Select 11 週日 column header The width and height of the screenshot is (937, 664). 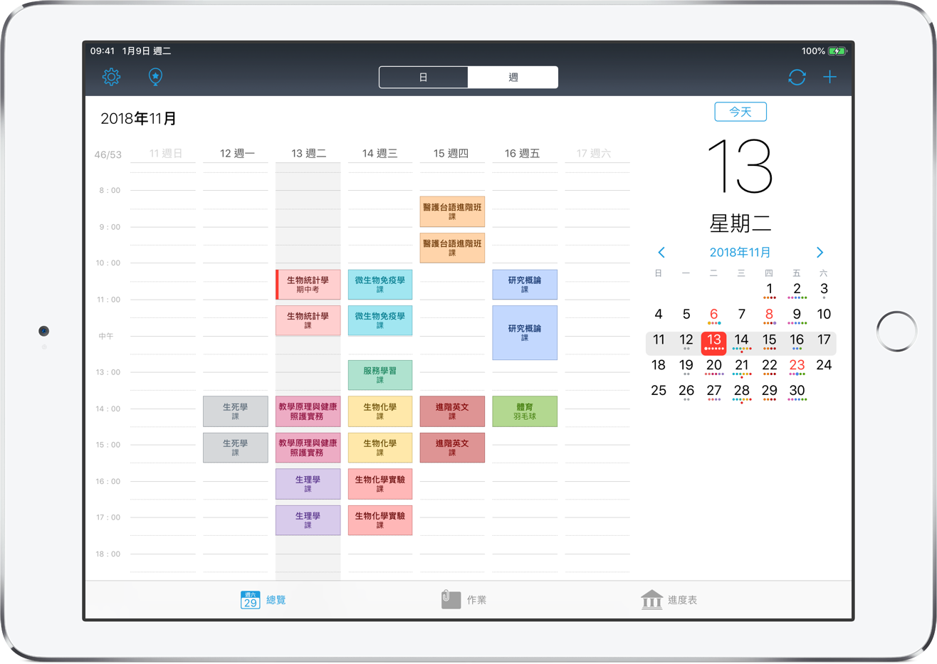coord(166,154)
